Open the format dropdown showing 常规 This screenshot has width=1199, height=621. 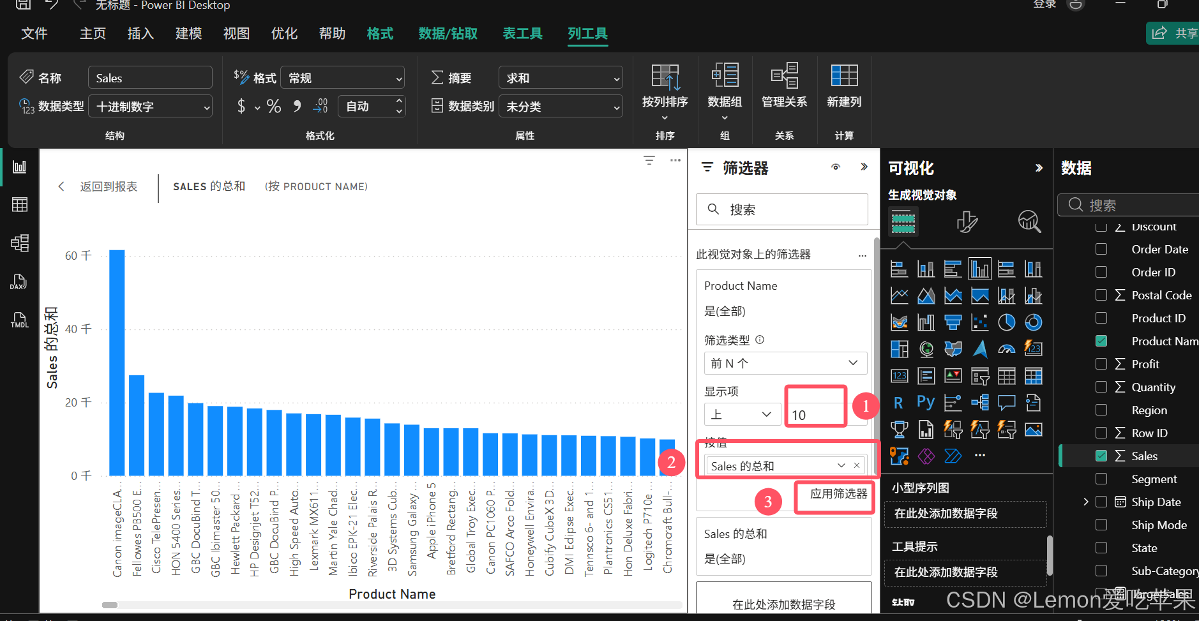343,78
